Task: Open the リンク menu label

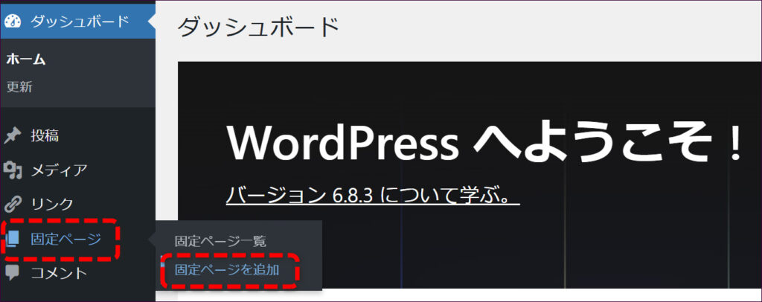Action: tap(51, 204)
